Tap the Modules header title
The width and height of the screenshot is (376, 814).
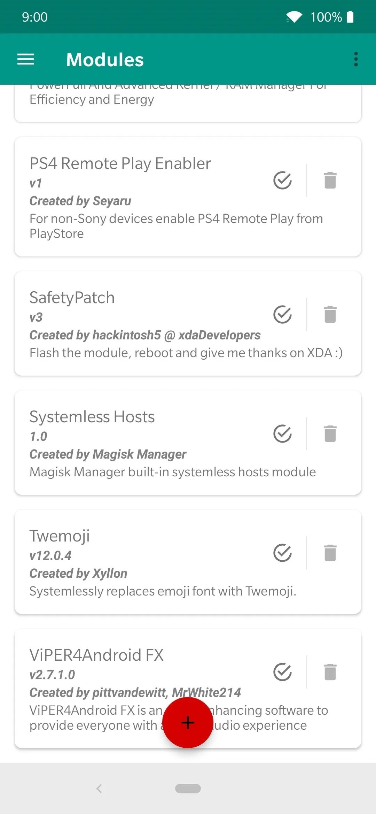pyautogui.click(x=105, y=60)
